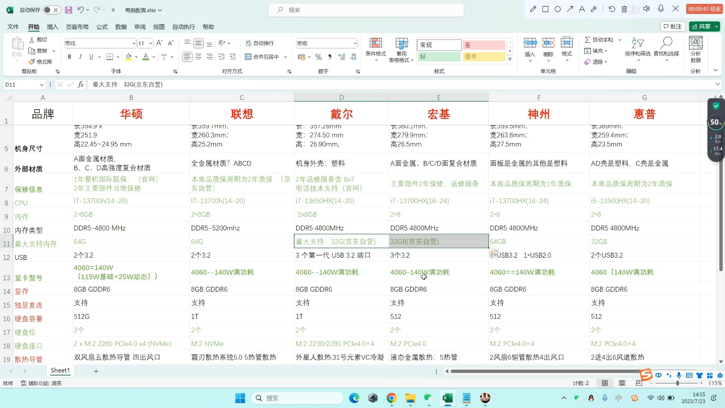Expand AutoSum dropdown arrow
Screen dimensions: 725x408
click(620, 40)
